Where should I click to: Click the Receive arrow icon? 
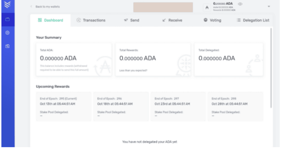164,20
